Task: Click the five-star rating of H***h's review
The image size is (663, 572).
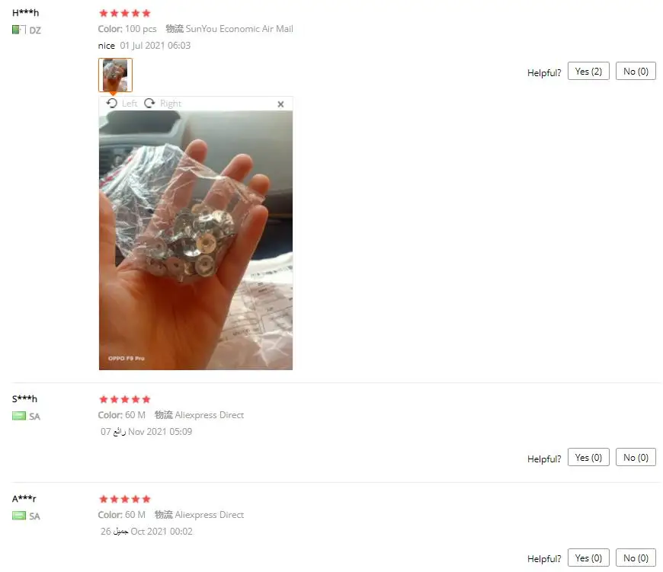Action: tap(125, 13)
